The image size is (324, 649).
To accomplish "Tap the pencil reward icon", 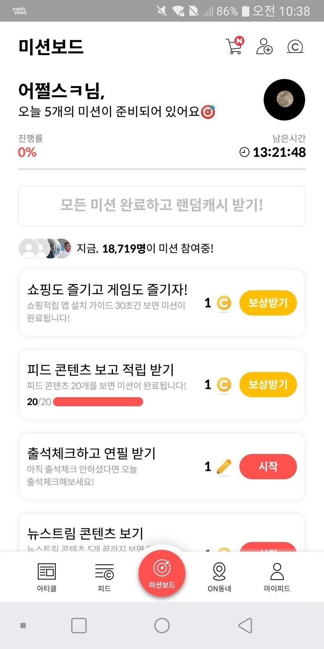I will click(x=224, y=466).
